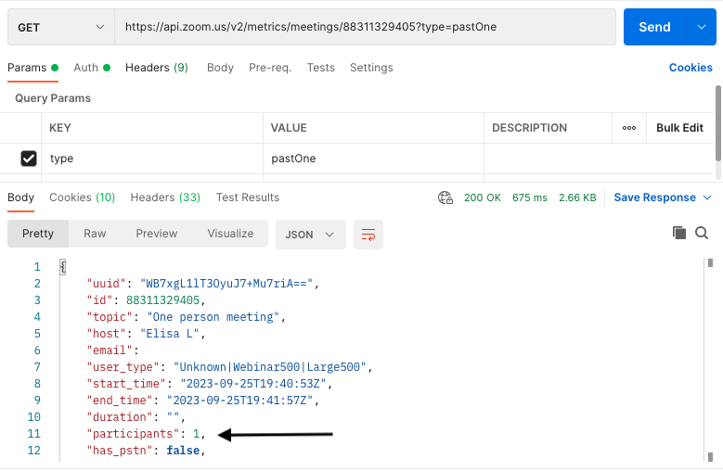Open column options ellipsis menu
The width and height of the screenshot is (723, 471).
point(629,128)
